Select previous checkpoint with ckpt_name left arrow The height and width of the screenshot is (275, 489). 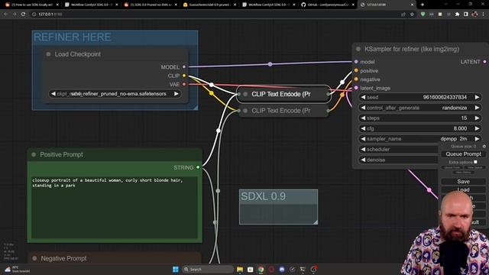point(53,94)
